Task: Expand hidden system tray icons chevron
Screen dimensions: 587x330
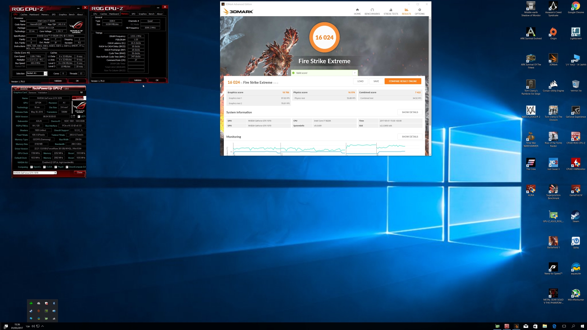Action: 42,326
